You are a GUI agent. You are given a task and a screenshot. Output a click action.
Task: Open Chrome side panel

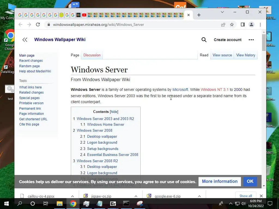coord(243,24)
